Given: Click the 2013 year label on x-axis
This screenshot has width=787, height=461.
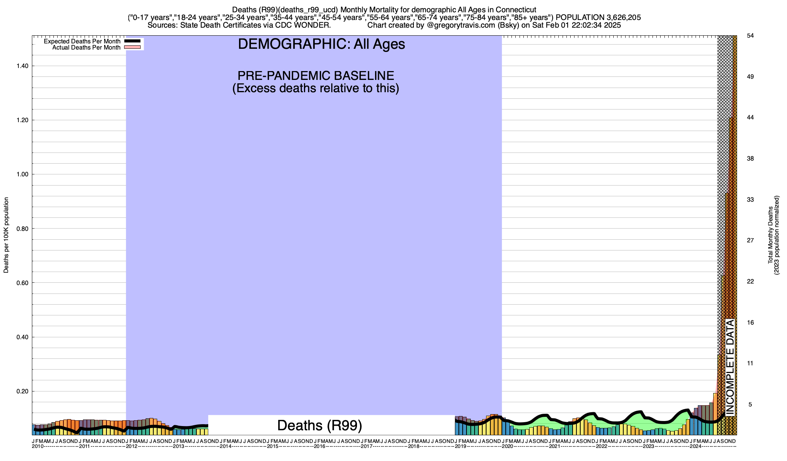Looking at the screenshot, I should 179,446.
